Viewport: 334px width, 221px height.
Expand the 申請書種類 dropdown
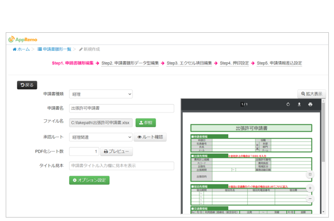101,94
